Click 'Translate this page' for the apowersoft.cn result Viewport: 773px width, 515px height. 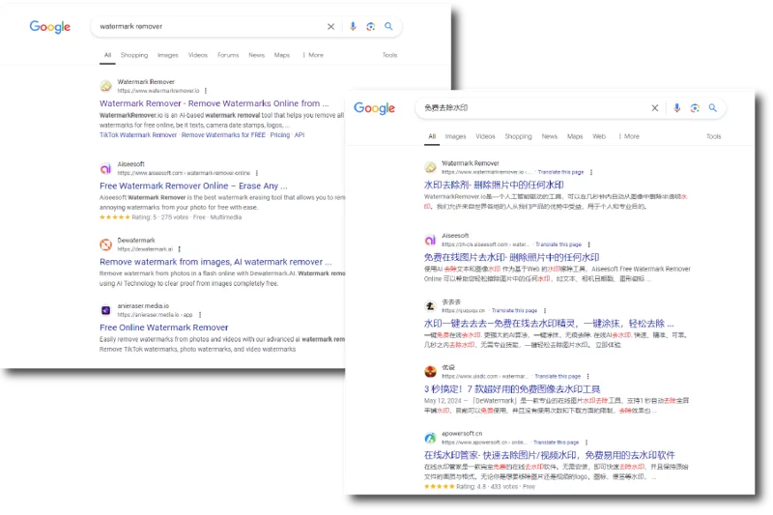point(557,443)
